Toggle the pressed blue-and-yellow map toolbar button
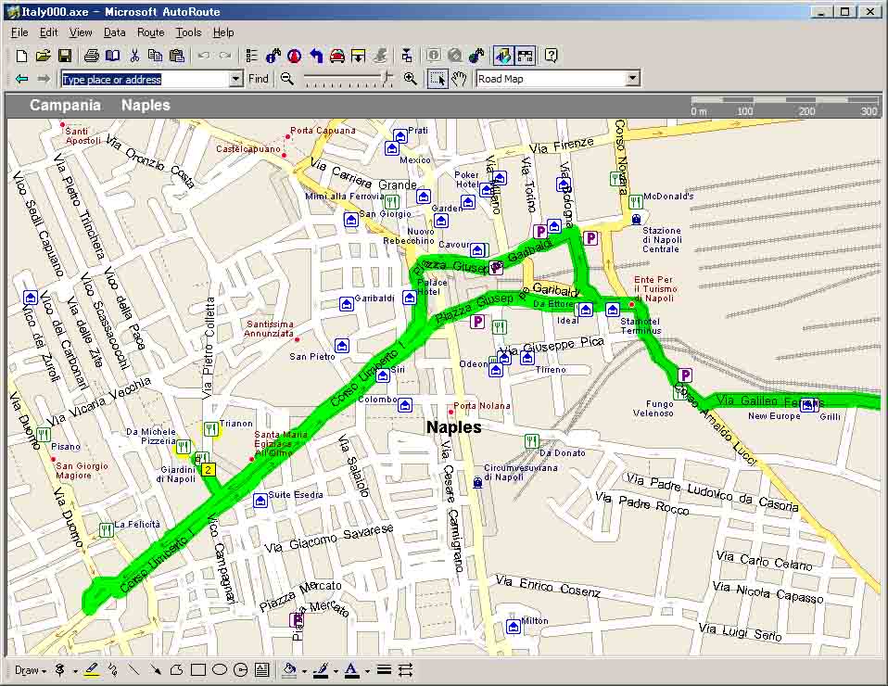The height and width of the screenshot is (686, 888). click(503, 56)
